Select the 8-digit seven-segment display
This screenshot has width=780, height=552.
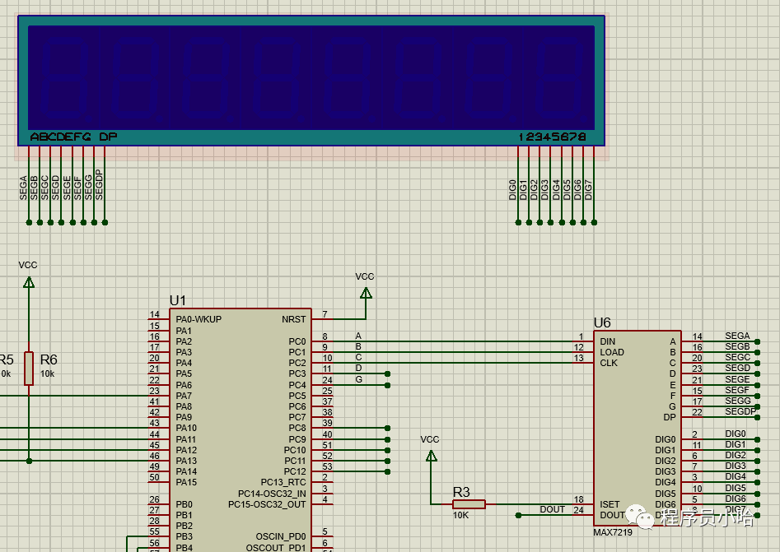311,77
